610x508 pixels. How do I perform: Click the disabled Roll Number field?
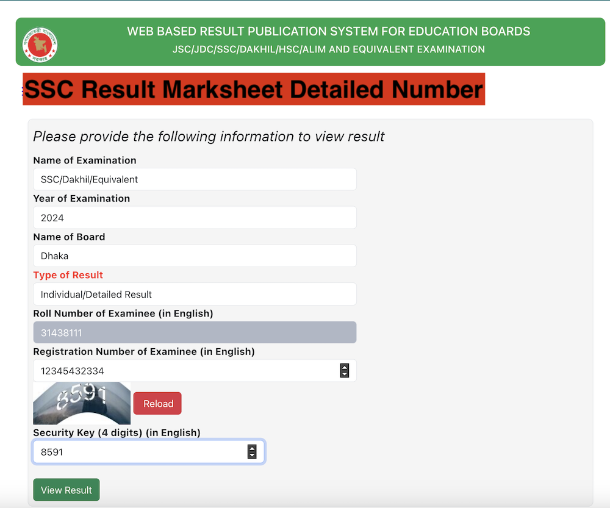pyautogui.click(x=195, y=332)
